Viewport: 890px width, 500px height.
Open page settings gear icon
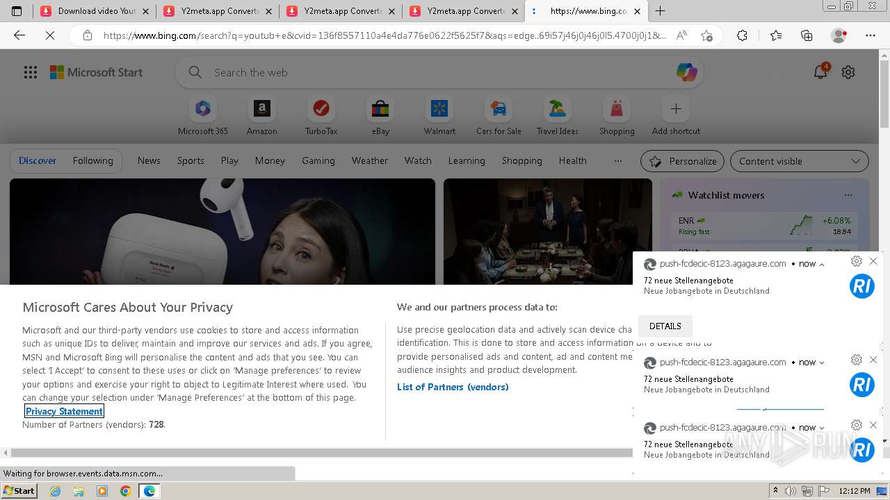click(x=848, y=72)
